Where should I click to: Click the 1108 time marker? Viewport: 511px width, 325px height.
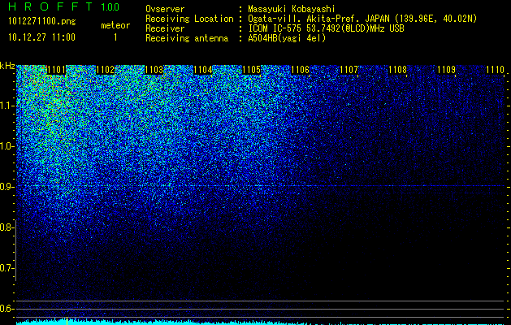coord(397,70)
